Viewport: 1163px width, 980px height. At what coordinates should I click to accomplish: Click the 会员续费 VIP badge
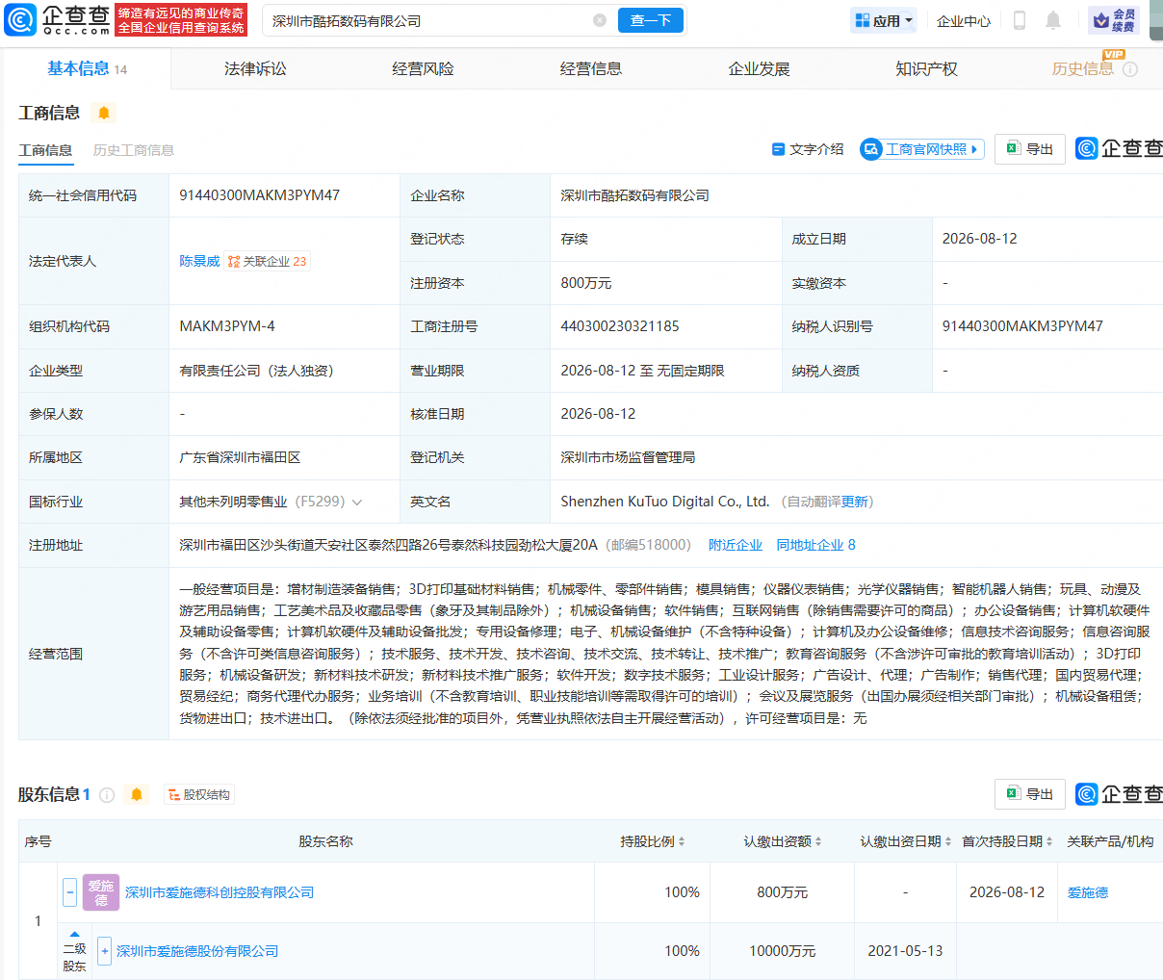[x=1114, y=20]
